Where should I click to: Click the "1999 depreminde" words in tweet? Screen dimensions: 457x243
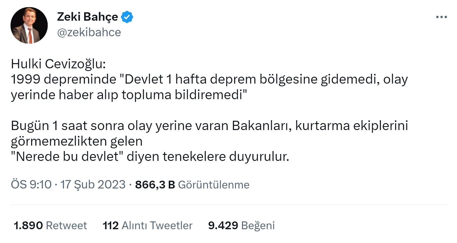[62, 79]
